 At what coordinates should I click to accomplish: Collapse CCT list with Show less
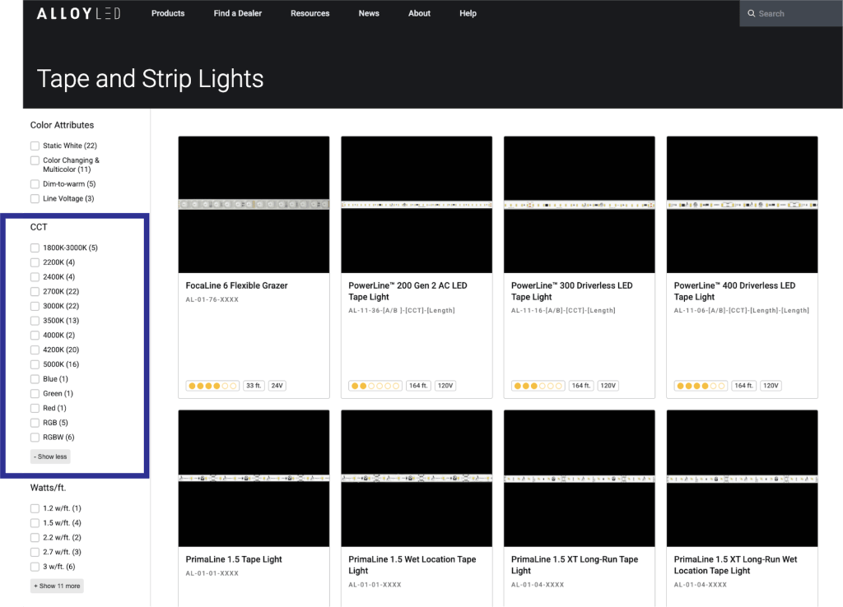[50, 456]
